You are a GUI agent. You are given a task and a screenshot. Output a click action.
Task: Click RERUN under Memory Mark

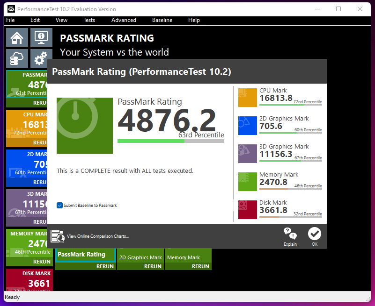pyautogui.click(x=200, y=266)
